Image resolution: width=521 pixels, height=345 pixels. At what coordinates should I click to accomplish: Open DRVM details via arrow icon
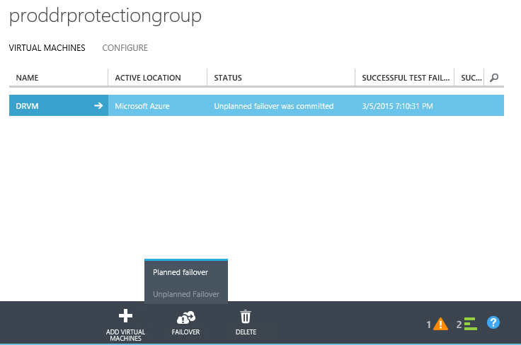(98, 106)
